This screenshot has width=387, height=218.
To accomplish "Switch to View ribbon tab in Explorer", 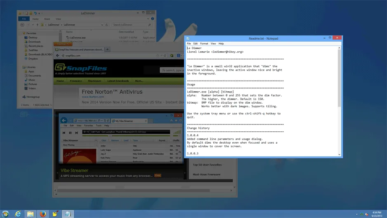I will (58, 19).
